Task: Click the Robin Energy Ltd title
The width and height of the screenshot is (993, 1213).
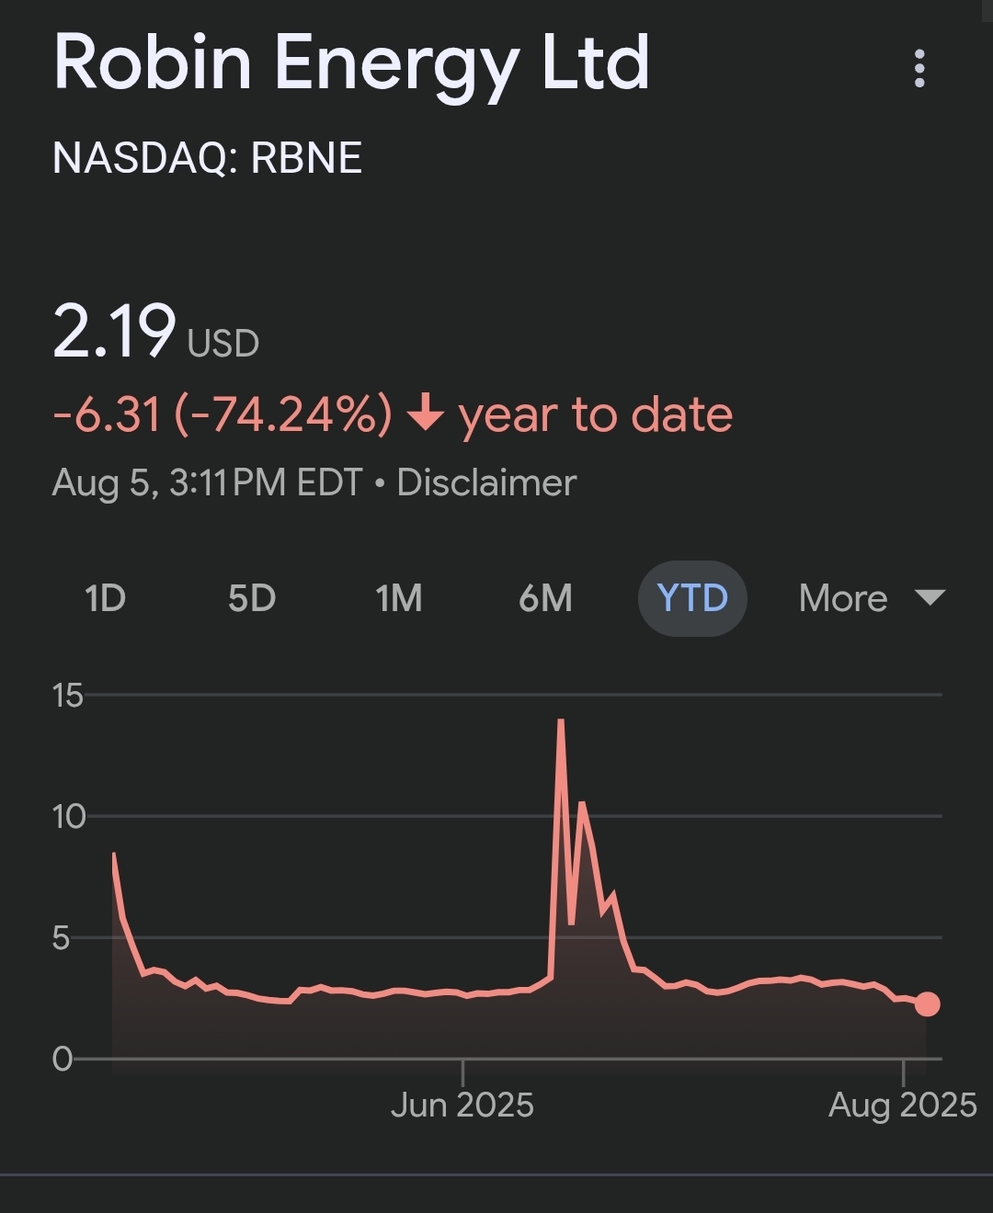Action: pyautogui.click(x=351, y=65)
